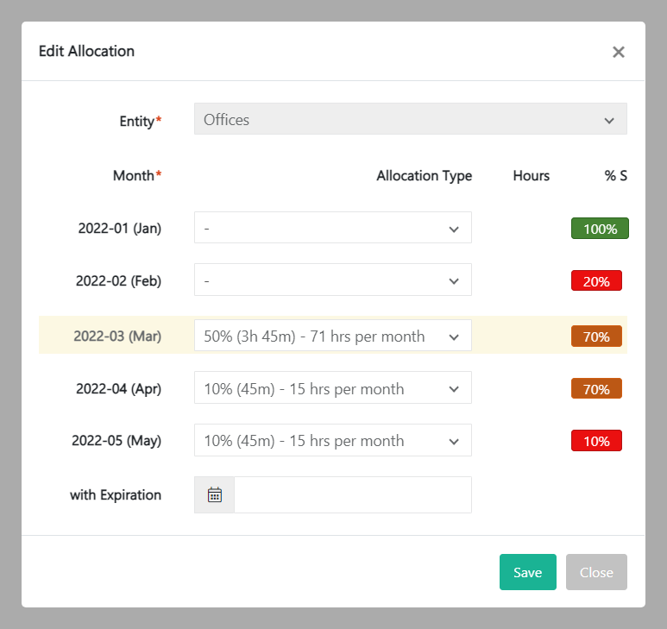Close the Edit Allocation dialog with X
Screen dimensions: 667x629
point(618,52)
